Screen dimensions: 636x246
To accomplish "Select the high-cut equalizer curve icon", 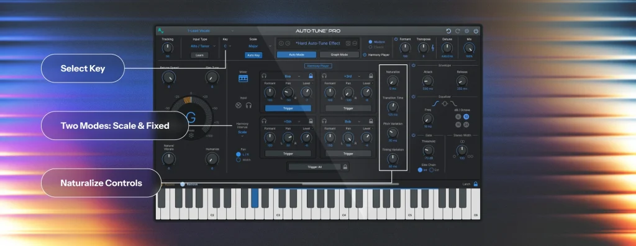I will (454, 103).
